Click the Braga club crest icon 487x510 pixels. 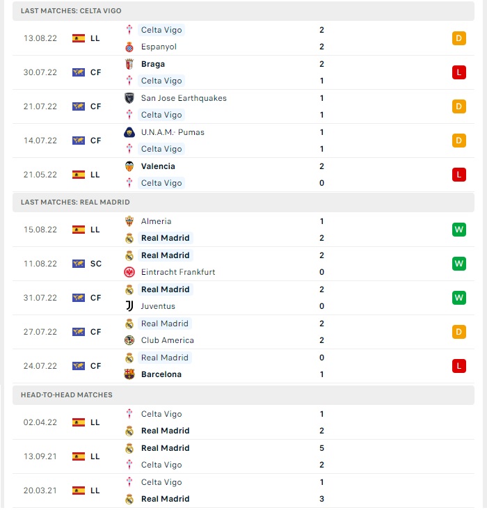tap(129, 64)
